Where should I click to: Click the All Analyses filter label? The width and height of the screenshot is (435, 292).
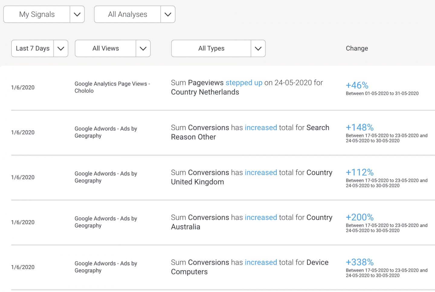coord(127,15)
